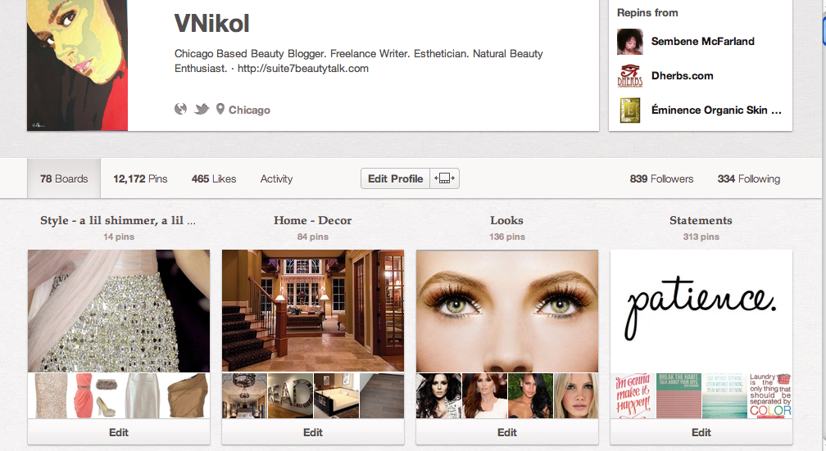The height and width of the screenshot is (451, 826).
Task: View the 334 Following list
Action: (x=748, y=178)
